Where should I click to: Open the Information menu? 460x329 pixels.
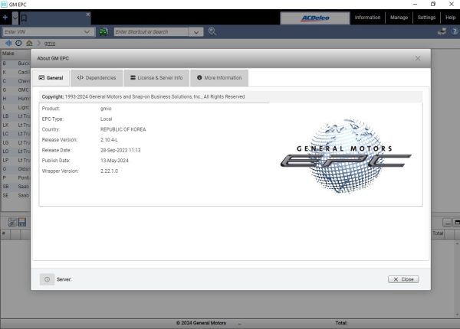(367, 18)
